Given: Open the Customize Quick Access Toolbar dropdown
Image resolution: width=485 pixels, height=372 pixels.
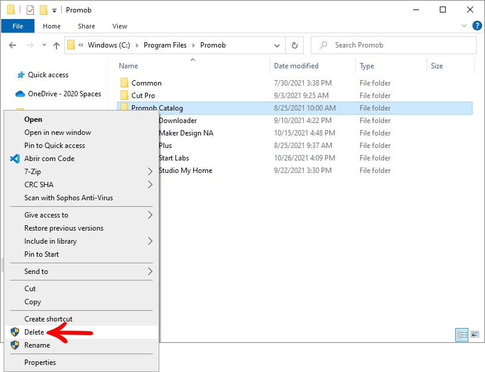Looking at the screenshot, I should [x=54, y=11].
